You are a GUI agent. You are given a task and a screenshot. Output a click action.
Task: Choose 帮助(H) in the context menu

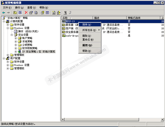tap(90, 51)
